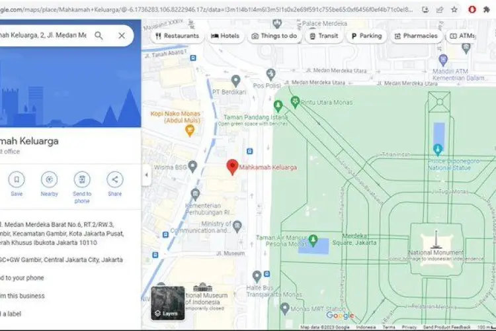This screenshot has height=331, width=496.
Task: Select the Hotels category chip
Action: pos(226,36)
